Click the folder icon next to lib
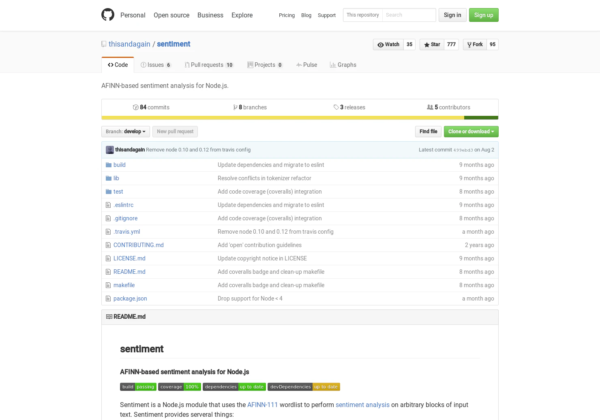600x420 pixels. [109, 178]
